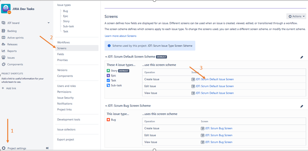Edit the Scrum Bug Screen Scheme pencil
This screenshot has width=308, height=151.
[302, 106]
